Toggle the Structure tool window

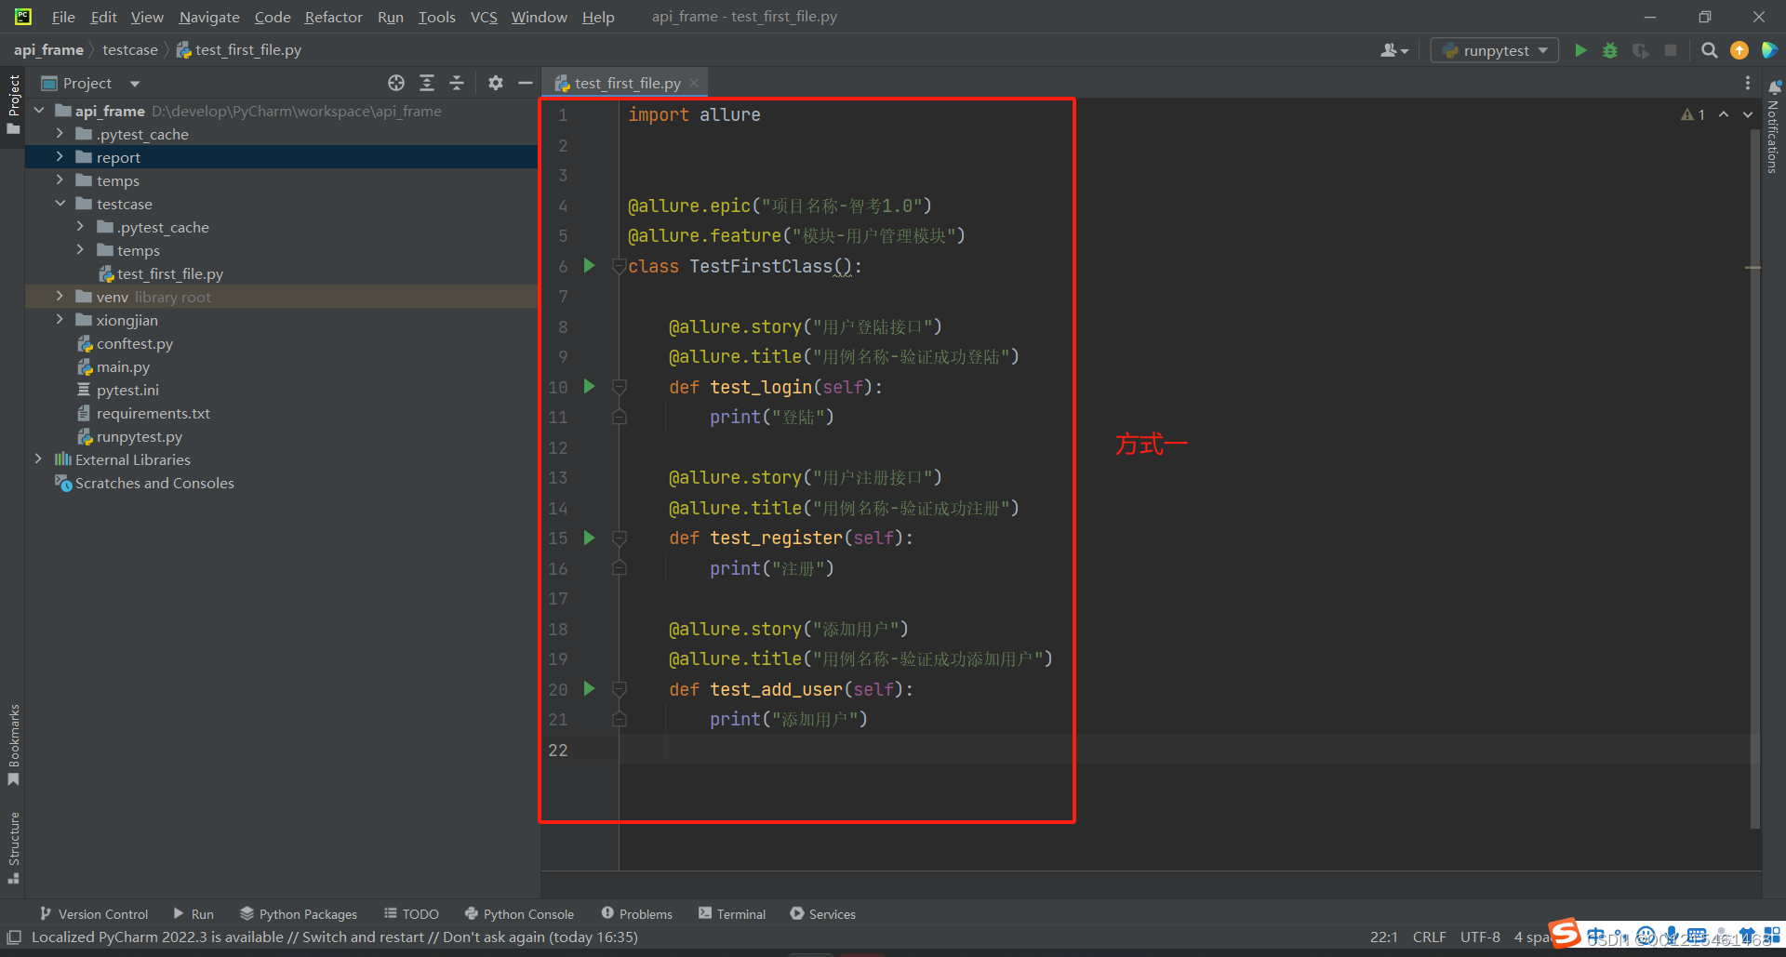tap(14, 847)
